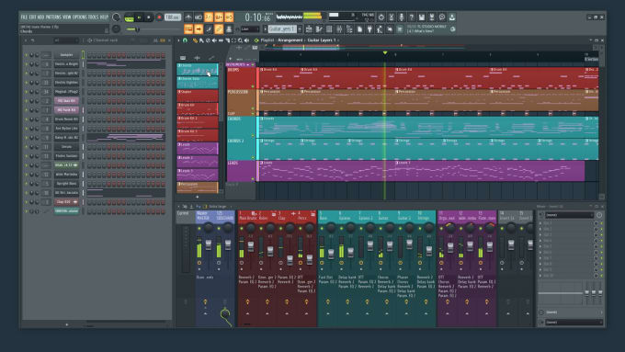Viewport: 625px width, 352px height.
Task: Select the Drum Room Kit channel button
Action: (66, 119)
